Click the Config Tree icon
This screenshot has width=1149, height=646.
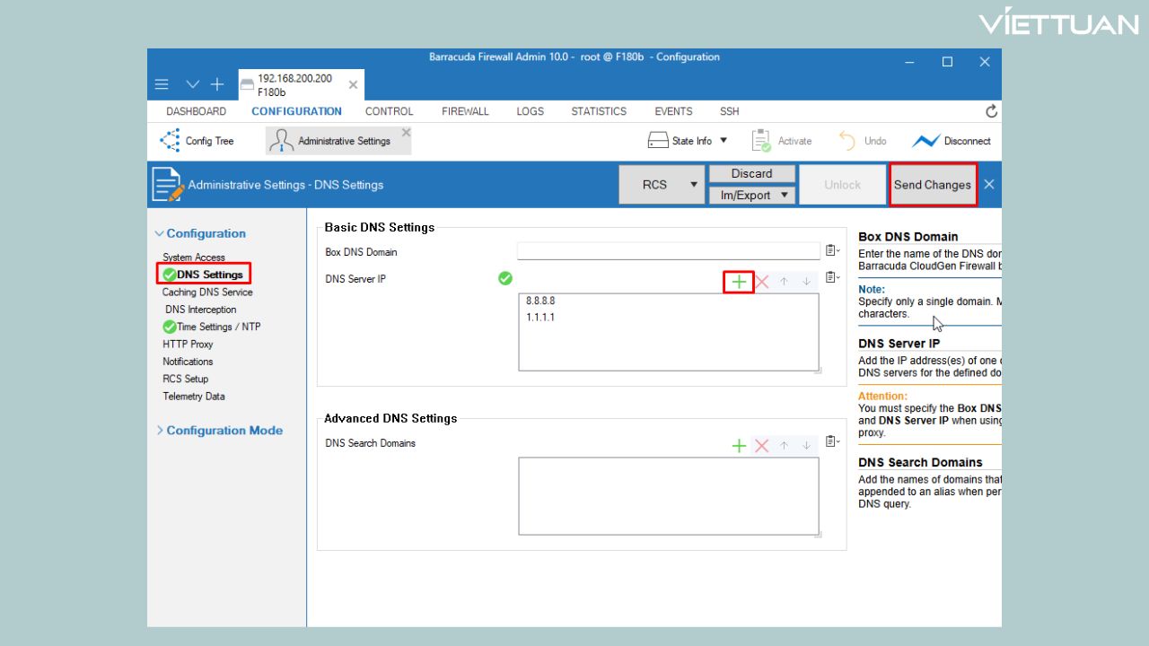(170, 141)
